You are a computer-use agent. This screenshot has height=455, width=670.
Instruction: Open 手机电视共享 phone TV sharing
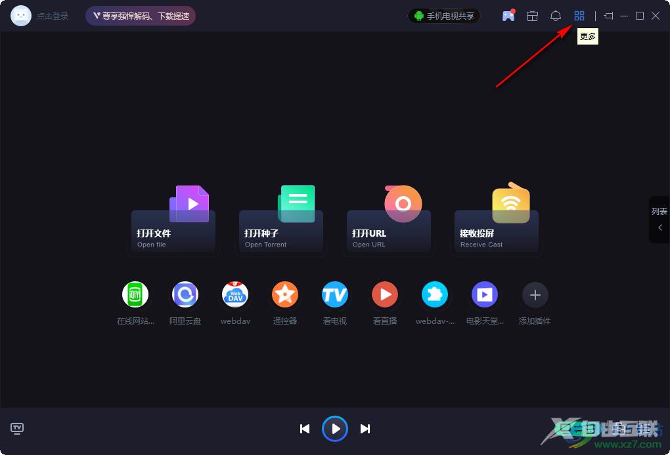pos(444,16)
